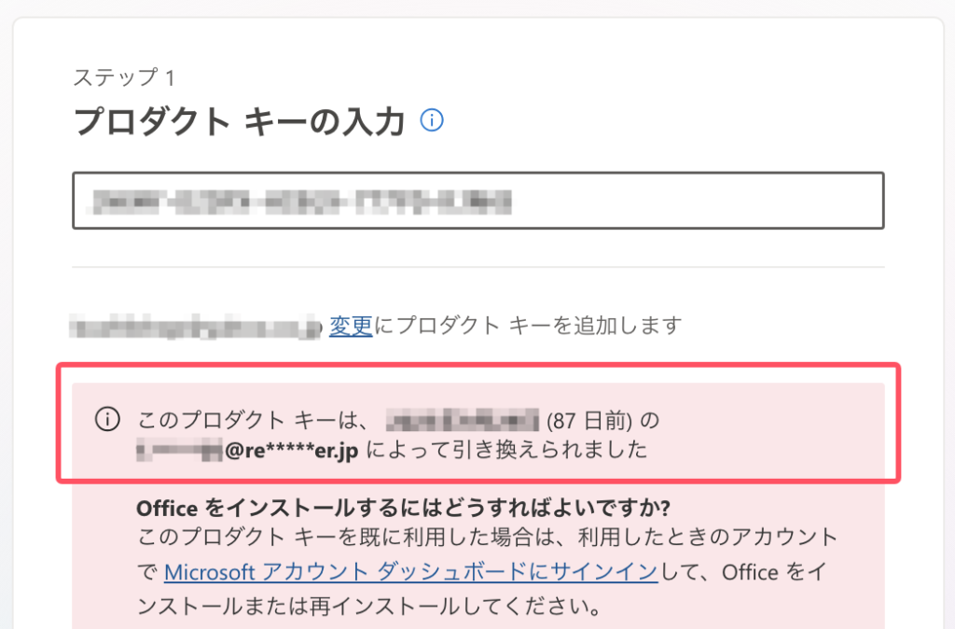Image resolution: width=955 pixels, height=629 pixels.
Task: Click the にプロダクト キーを追加します text
Action: pos(528,326)
